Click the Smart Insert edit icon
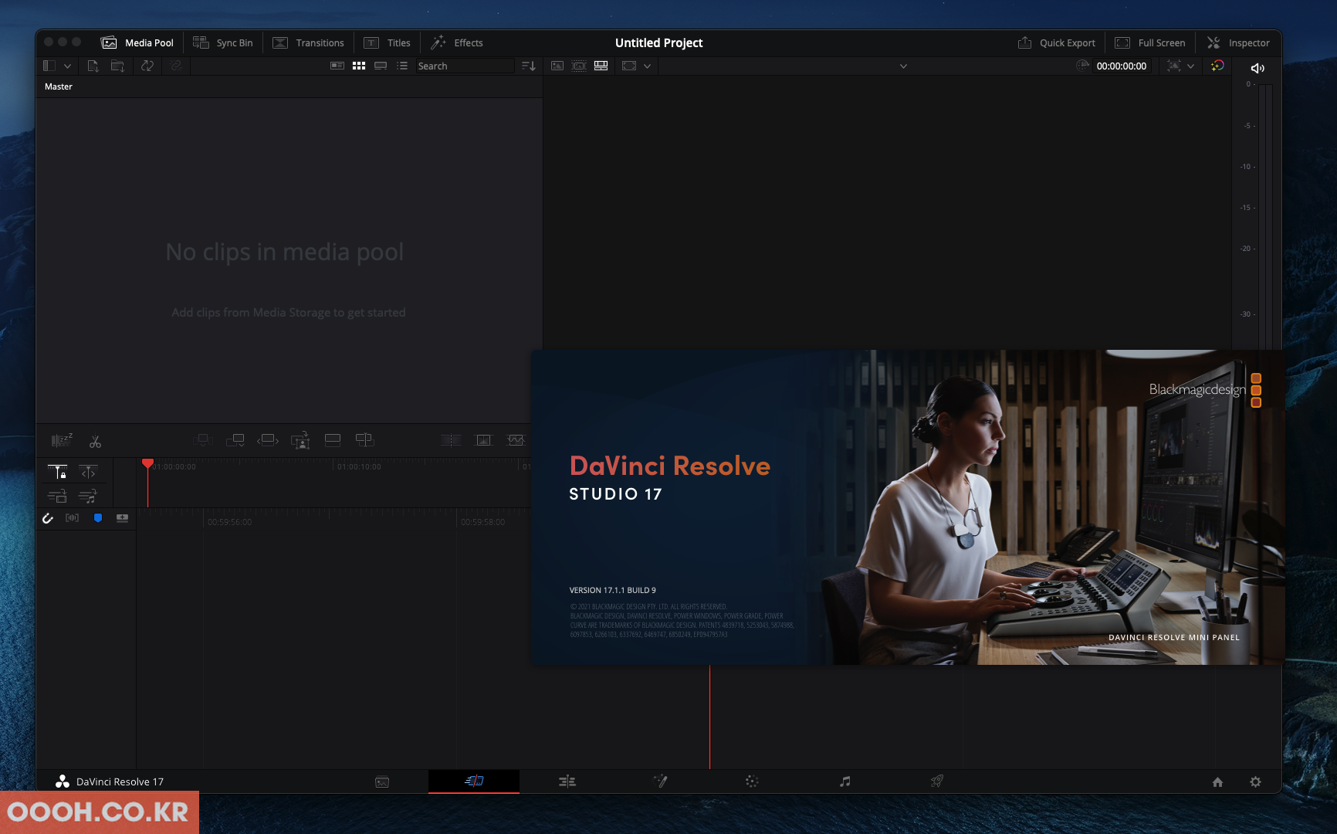 pyautogui.click(x=203, y=440)
